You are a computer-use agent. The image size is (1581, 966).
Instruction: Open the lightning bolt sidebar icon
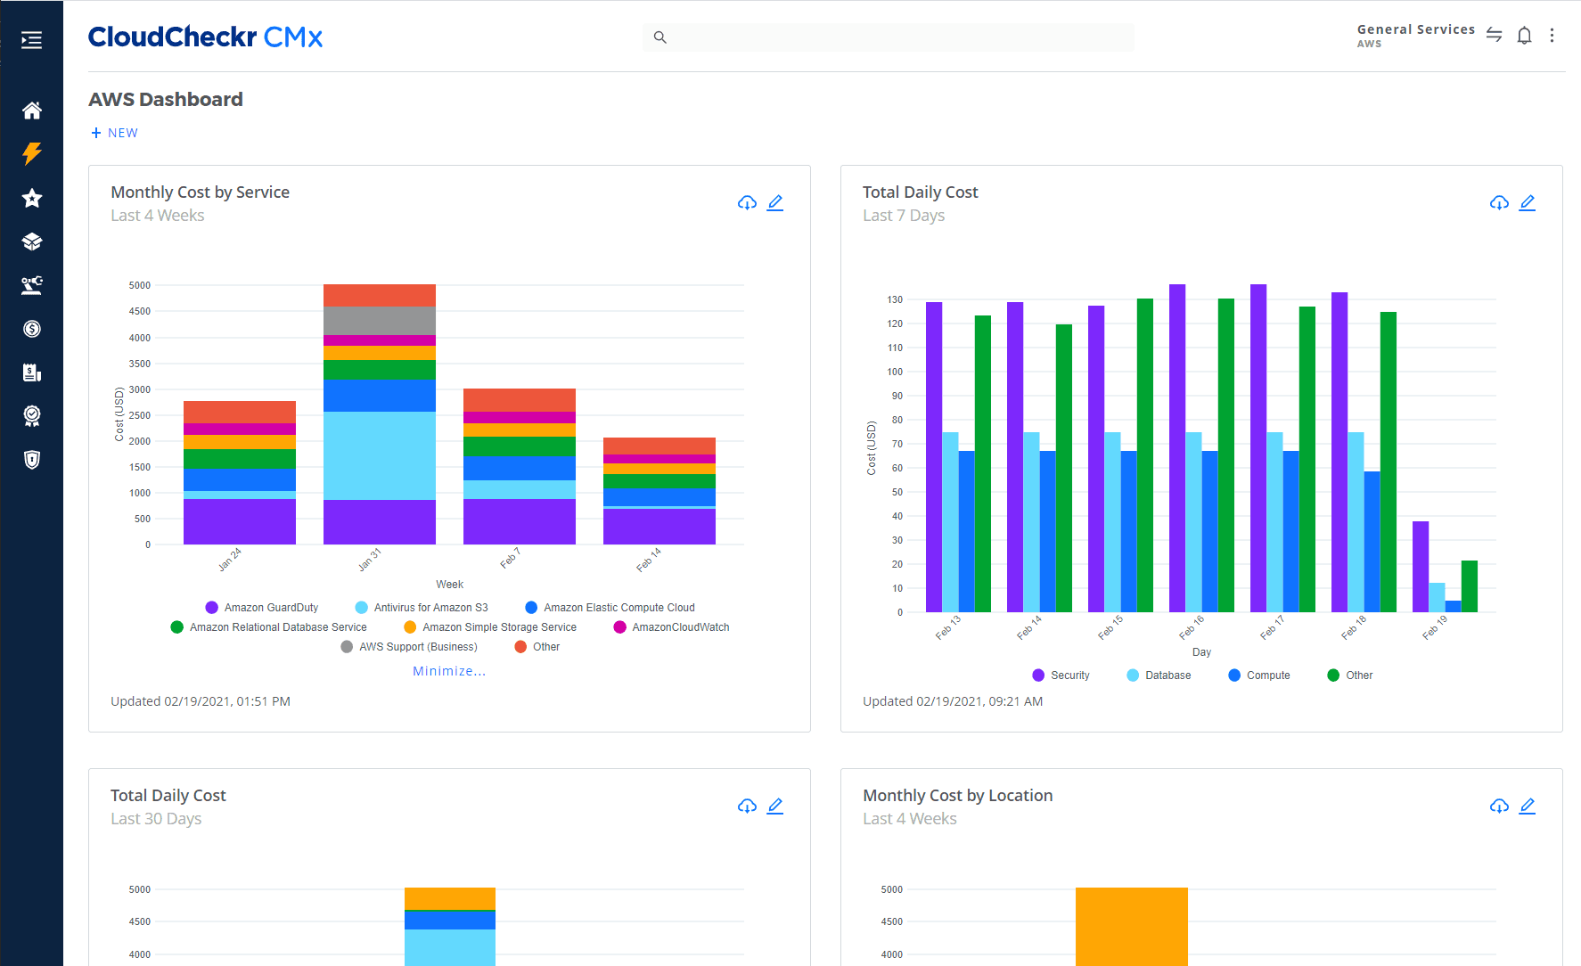pyautogui.click(x=32, y=154)
